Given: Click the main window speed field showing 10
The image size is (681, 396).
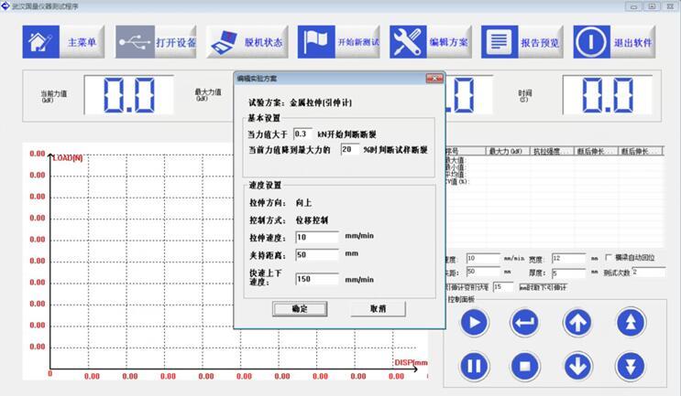Looking at the screenshot, I should click(x=483, y=259).
